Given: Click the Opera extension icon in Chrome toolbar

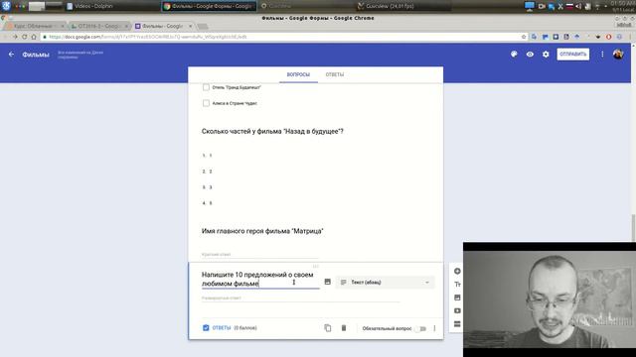Looking at the screenshot, I should pyautogui.click(x=608, y=37).
